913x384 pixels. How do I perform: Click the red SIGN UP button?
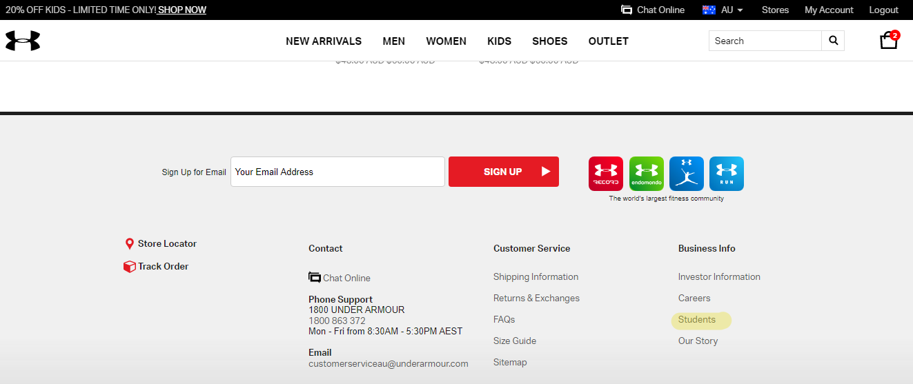(504, 172)
